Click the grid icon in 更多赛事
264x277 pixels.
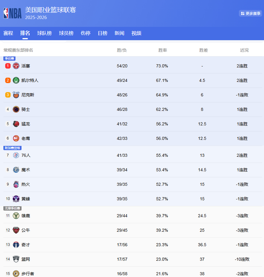pos(243,14)
